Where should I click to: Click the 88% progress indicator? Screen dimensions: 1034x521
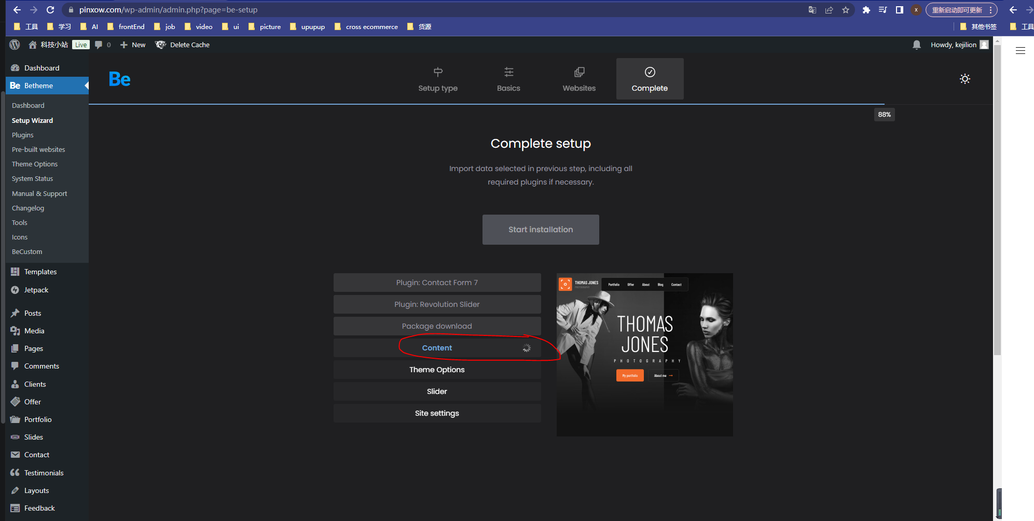click(884, 115)
